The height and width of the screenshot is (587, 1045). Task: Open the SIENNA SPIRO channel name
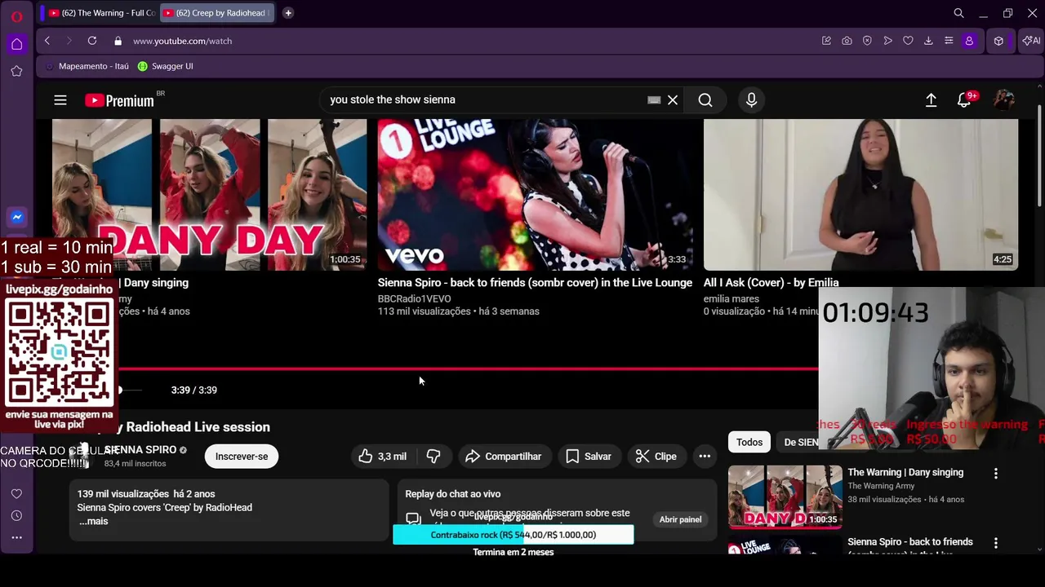pyautogui.click(x=140, y=450)
